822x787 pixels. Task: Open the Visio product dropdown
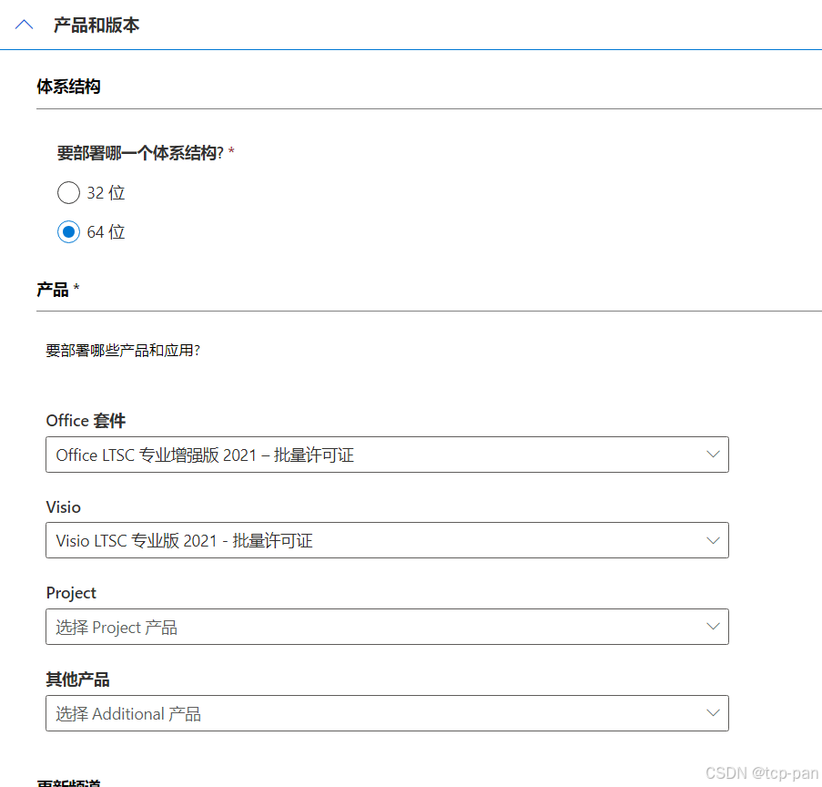(387, 540)
